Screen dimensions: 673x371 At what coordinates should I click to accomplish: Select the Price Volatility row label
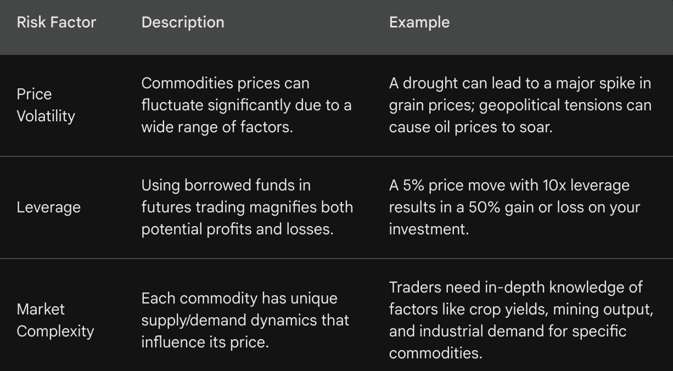coord(46,105)
